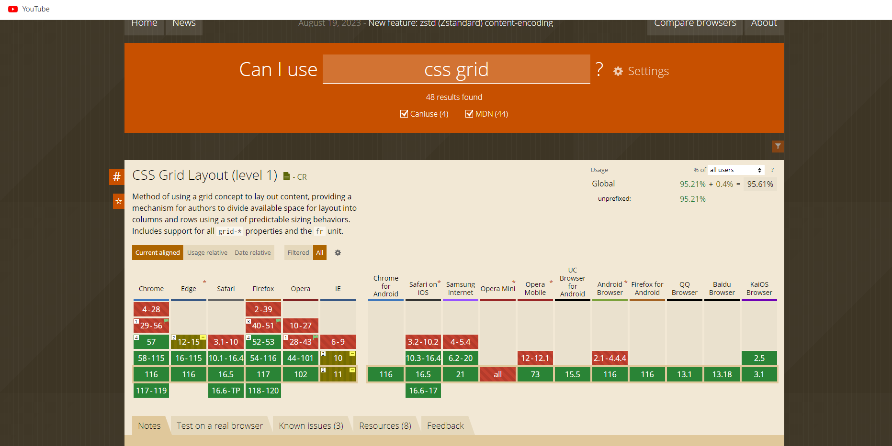The width and height of the screenshot is (892, 446).
Task: Select the Filtered browsers option
Action: [x=298, y=252]
